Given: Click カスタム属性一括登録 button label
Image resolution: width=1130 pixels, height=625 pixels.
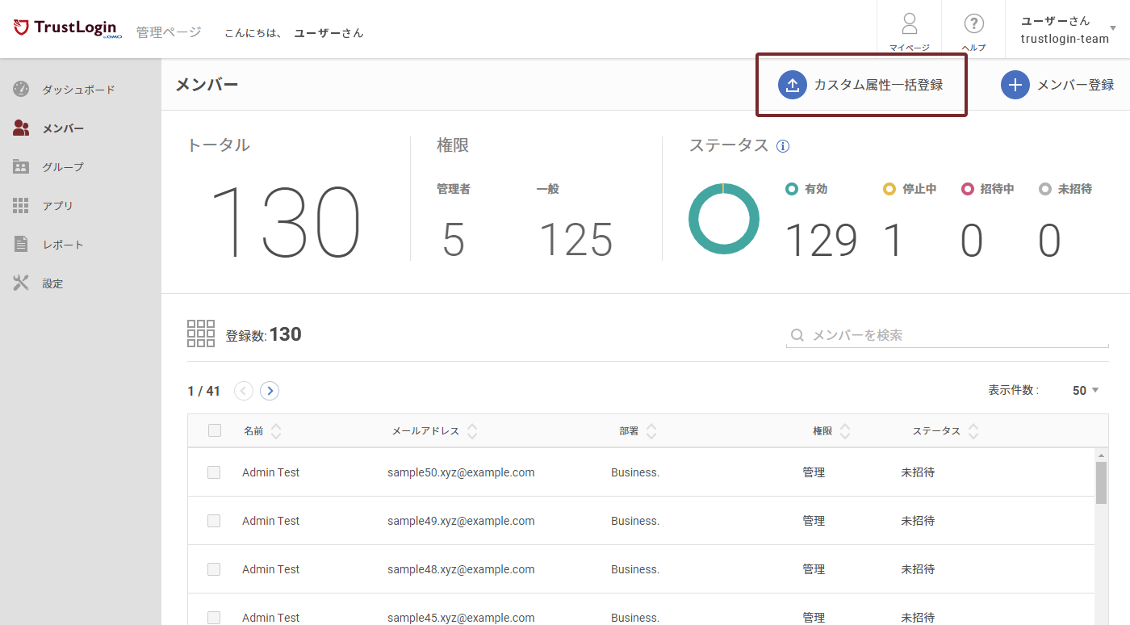Looking at the screenshot, I should point(878,85).
